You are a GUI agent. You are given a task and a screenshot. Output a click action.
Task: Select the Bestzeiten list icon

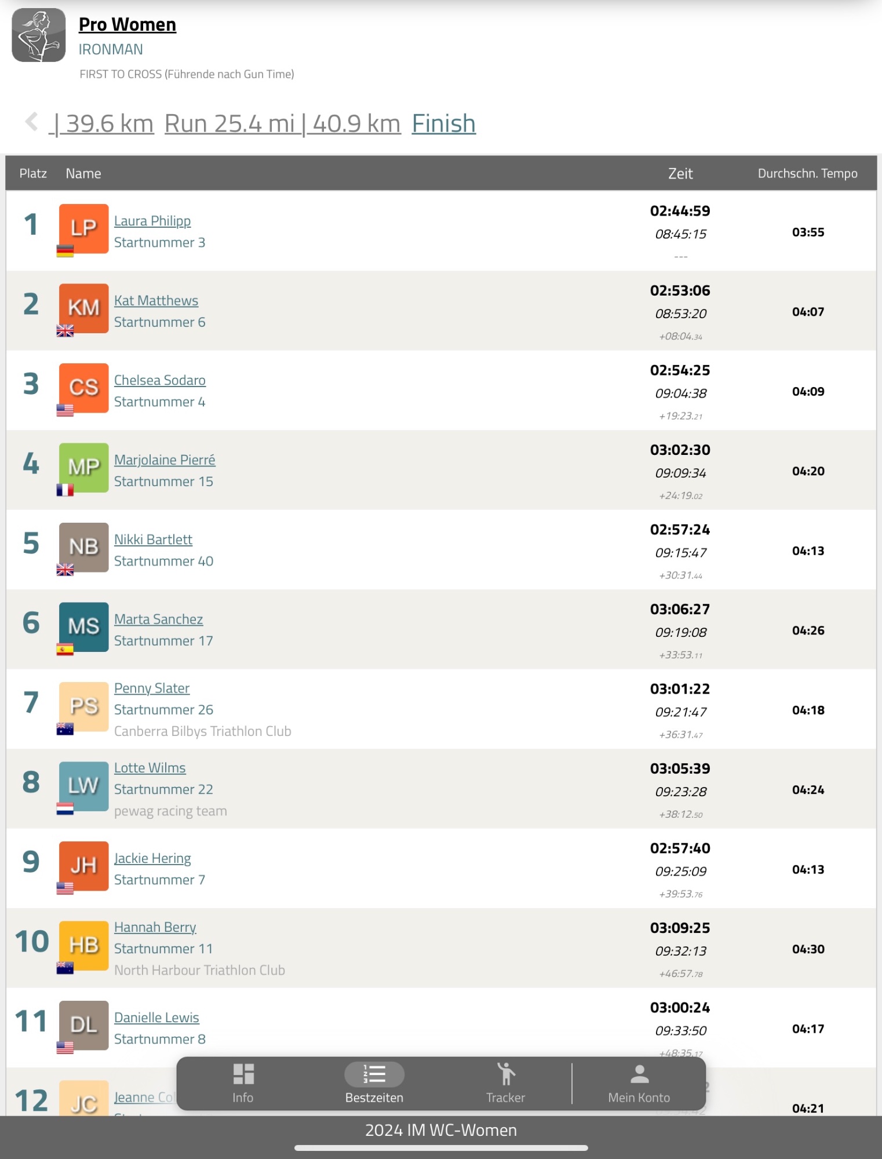click(x=374, y=1074)
